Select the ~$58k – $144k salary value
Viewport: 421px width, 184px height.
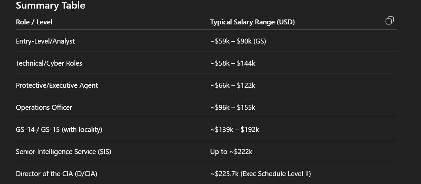coord(233,63)
